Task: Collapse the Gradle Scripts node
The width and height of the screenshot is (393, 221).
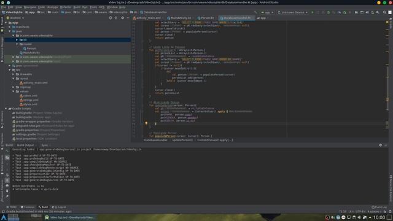Action: [x=6, y=109]
